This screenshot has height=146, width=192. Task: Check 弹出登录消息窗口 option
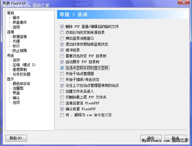(x=62, y=39)
